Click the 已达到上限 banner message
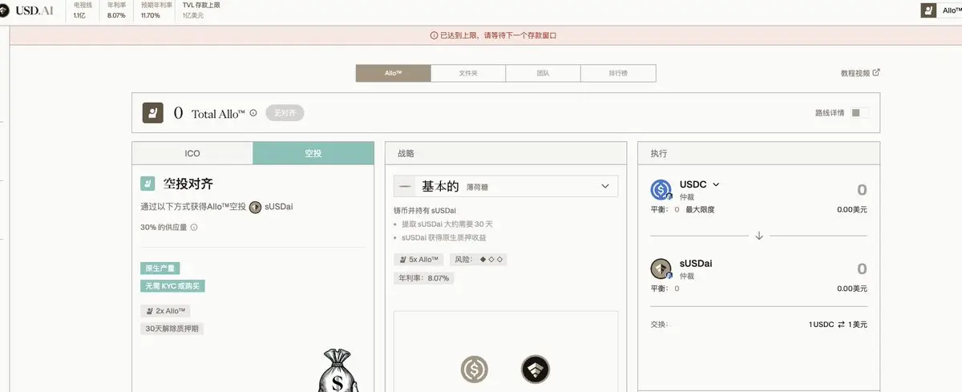This screenshot has width=962, height=392. [x=499, y=35]
